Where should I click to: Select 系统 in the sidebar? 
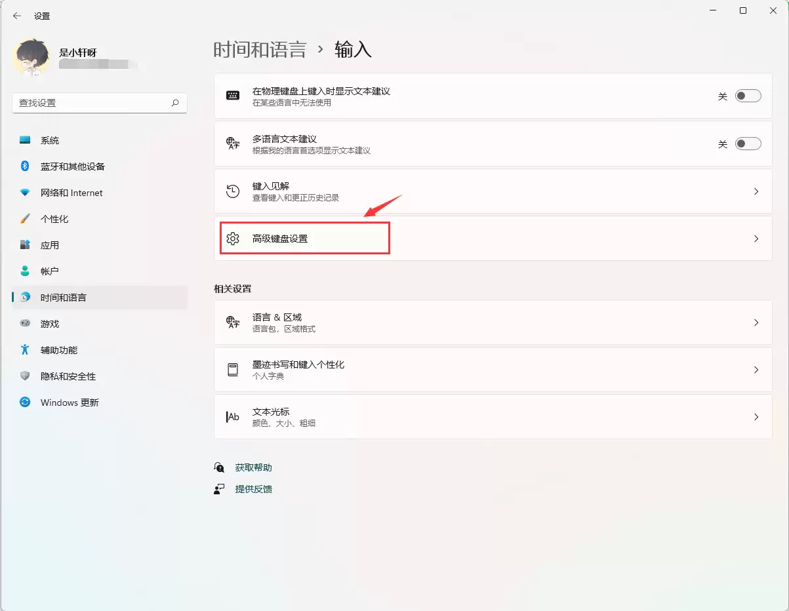(x=51, y=140)
